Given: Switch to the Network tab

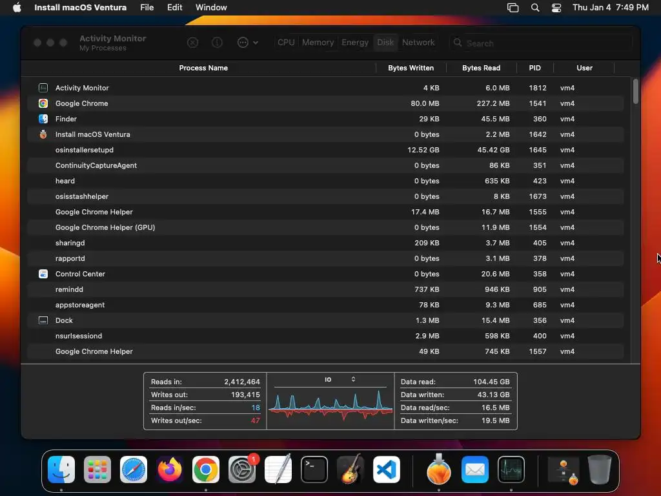Looking at the screenshot, I should 418,43.
